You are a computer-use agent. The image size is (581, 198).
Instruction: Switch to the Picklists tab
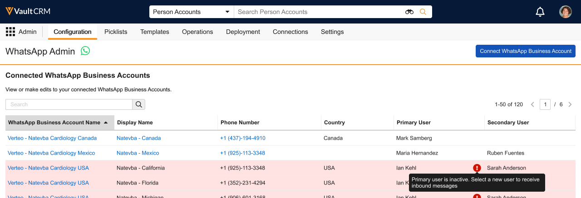click(x=116, y=32)
